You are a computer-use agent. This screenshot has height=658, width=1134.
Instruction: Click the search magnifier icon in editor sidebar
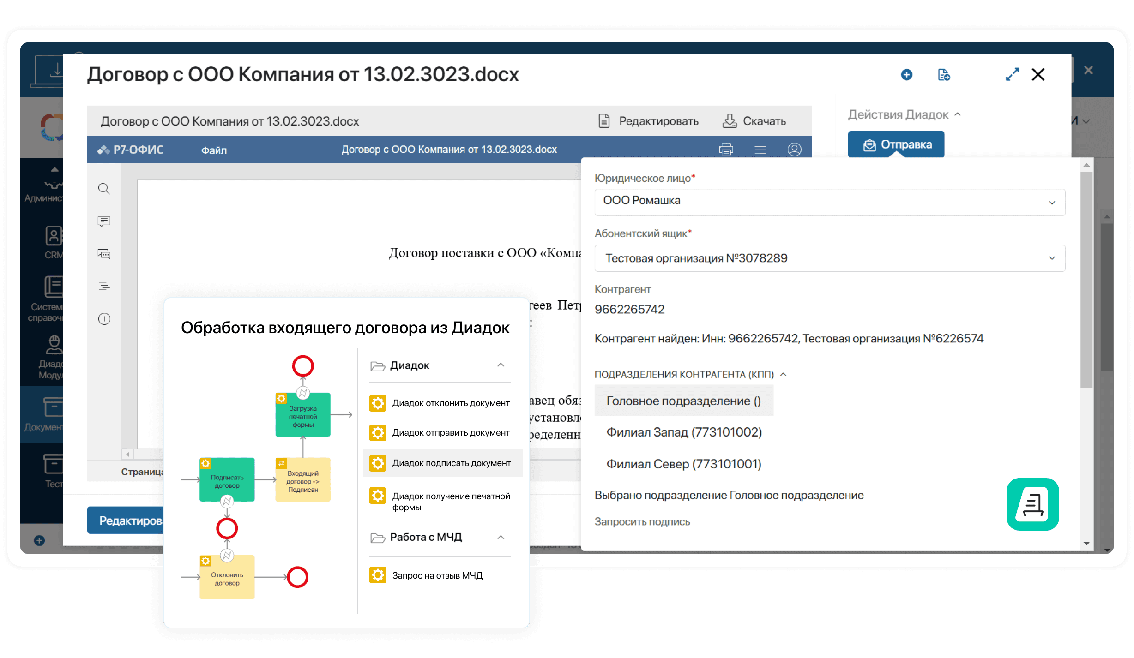click(104, 189)
